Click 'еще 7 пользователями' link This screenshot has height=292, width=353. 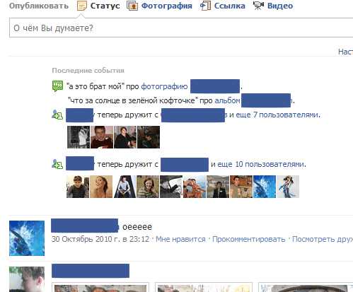click(x=278, y=115)
